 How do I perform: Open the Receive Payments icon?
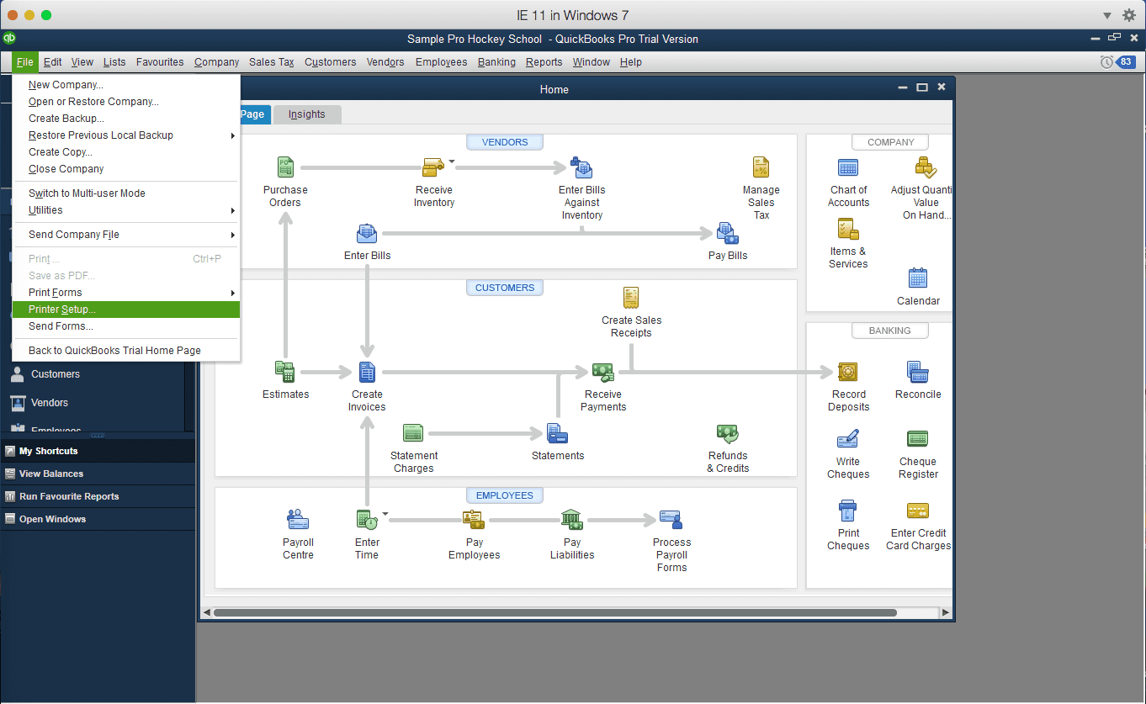602,371
